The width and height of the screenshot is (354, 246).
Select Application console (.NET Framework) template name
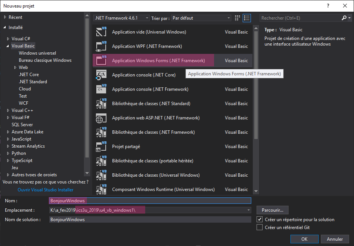tap(150, 89)
